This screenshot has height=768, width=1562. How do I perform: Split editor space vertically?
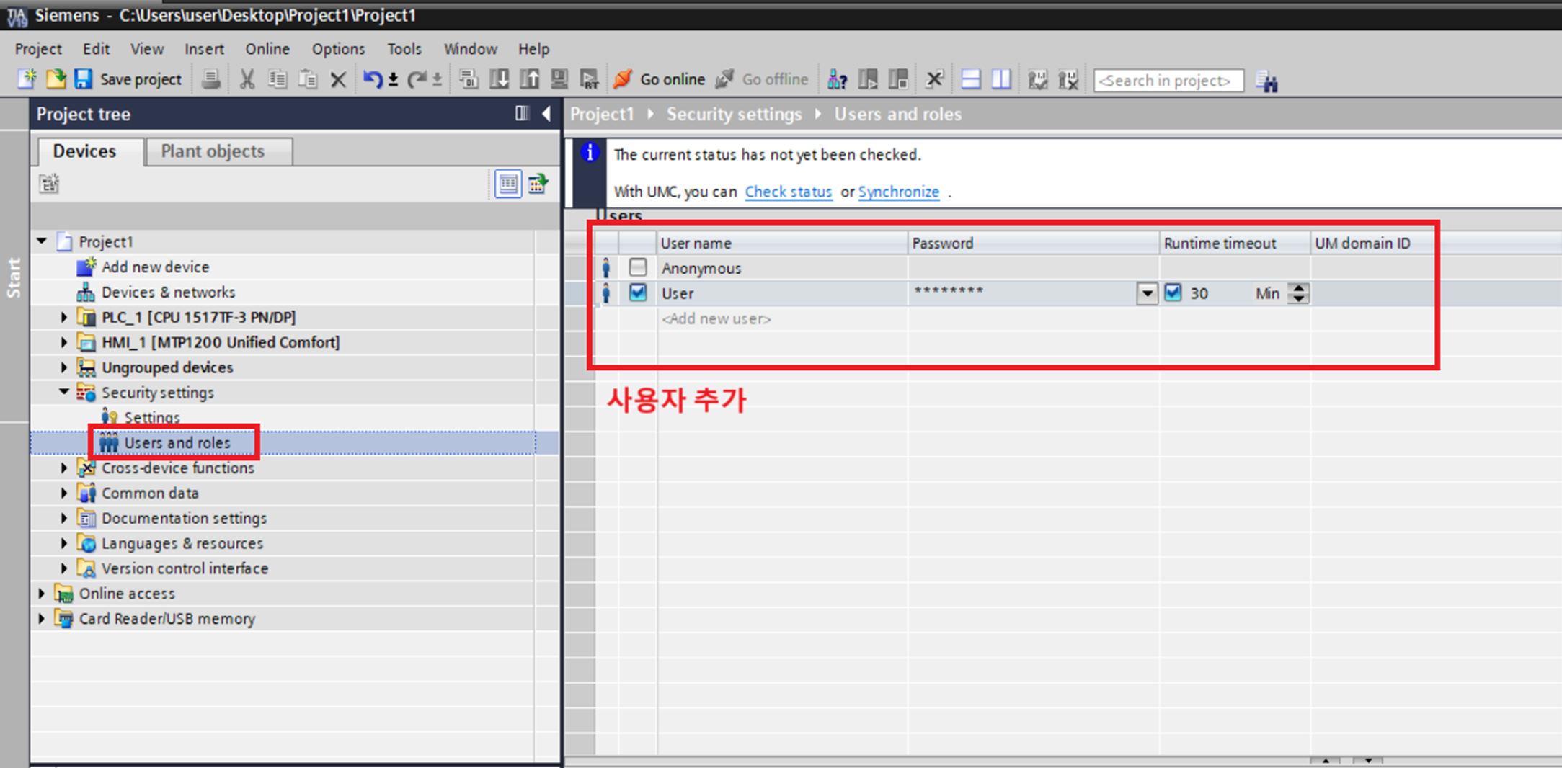(x=1001, y=79)
